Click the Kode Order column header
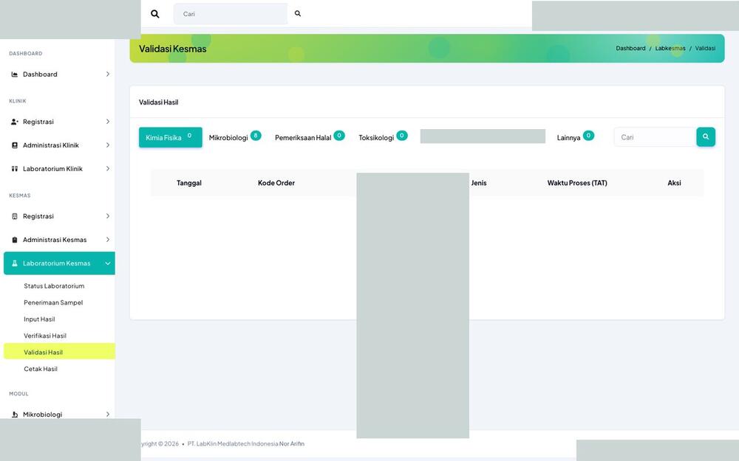The image size is (739, 461). (276, 183)
